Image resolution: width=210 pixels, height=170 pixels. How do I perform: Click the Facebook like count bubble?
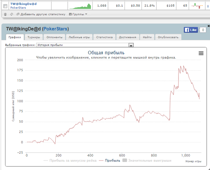[x=203, y=30]
